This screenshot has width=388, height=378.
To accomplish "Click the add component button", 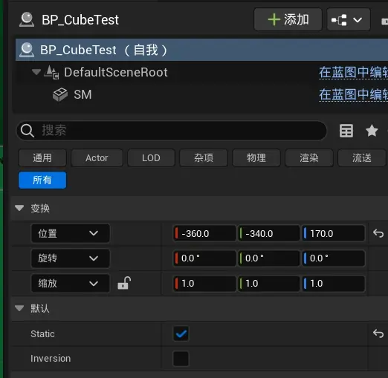I will tap(288, 19).
